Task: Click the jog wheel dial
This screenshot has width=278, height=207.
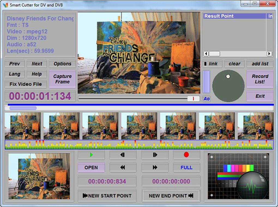Action: pos(228,86)
